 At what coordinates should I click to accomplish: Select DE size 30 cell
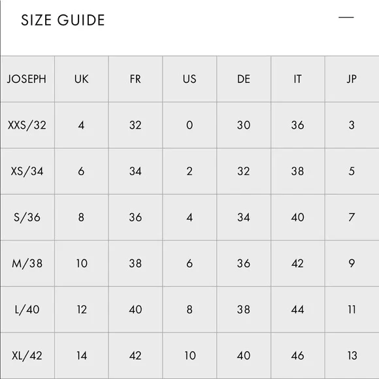tap(244, 125)
